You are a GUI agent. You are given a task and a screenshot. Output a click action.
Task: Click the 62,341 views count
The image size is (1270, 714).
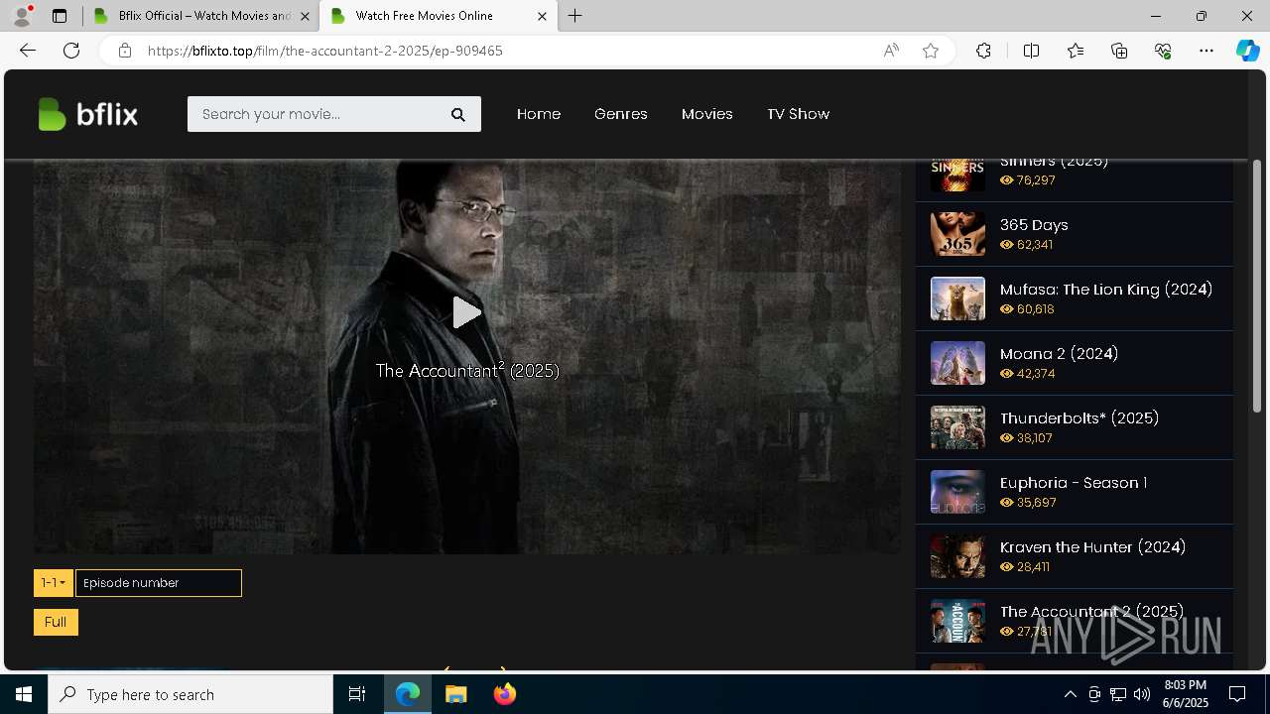(x=1035, y=245)
